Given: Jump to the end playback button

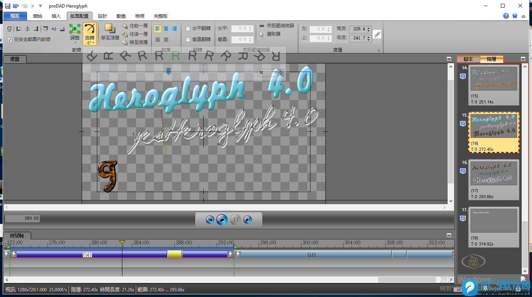Looking at the screenshot, I should (x=248, y=220).
